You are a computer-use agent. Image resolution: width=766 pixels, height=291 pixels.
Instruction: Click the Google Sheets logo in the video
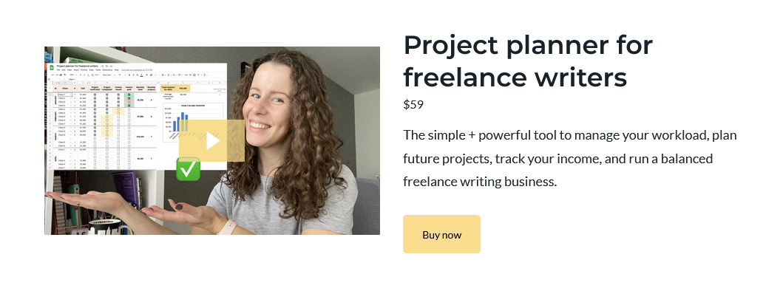[52, 68]
